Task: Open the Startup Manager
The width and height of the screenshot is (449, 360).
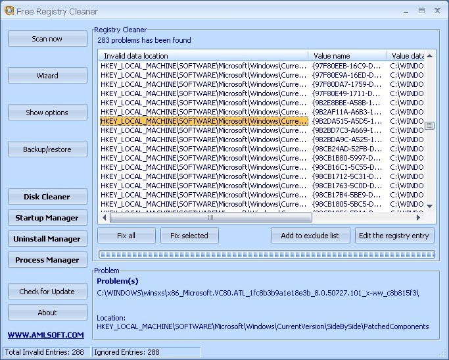Action: (47, 218)
